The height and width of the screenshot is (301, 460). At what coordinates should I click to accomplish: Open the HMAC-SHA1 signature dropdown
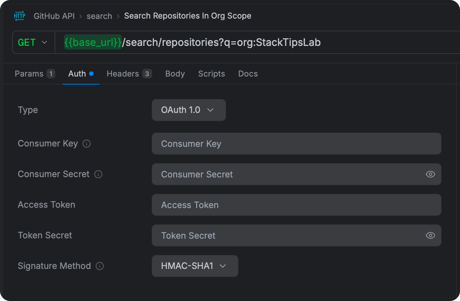pyautogui.click(x=195, y=266)
